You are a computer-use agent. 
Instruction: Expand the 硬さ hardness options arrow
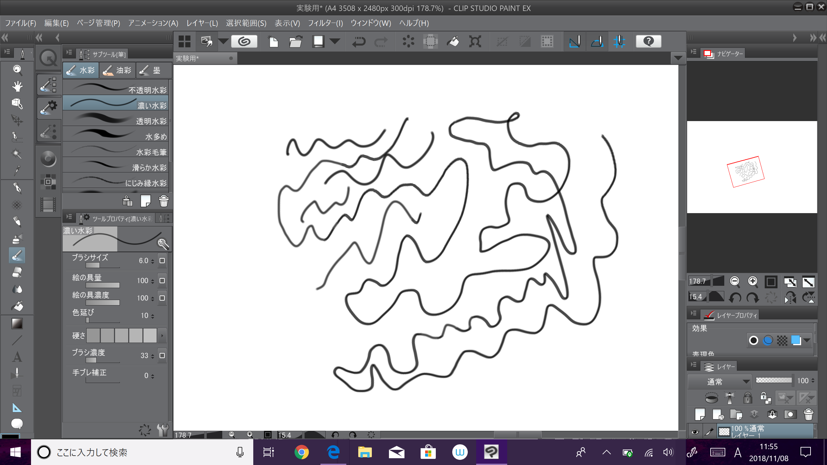click(162, 336)
